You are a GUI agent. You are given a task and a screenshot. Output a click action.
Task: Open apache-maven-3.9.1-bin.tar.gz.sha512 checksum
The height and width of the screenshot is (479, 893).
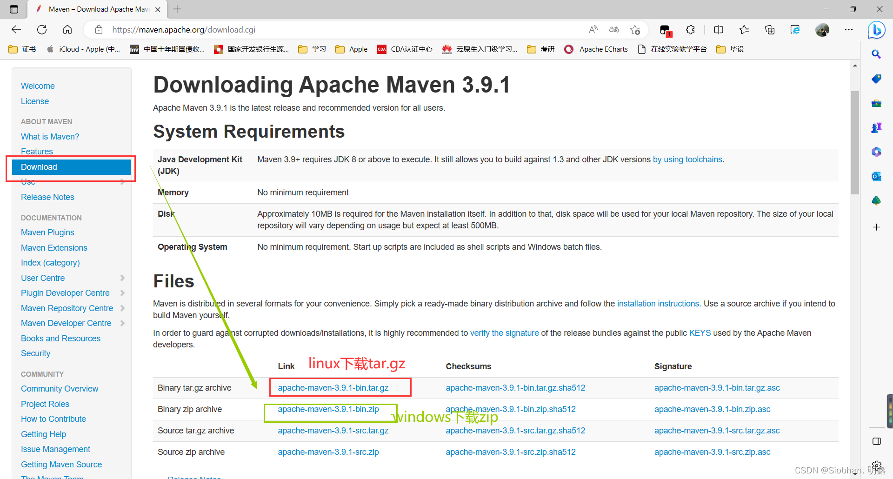pos(515,388)
